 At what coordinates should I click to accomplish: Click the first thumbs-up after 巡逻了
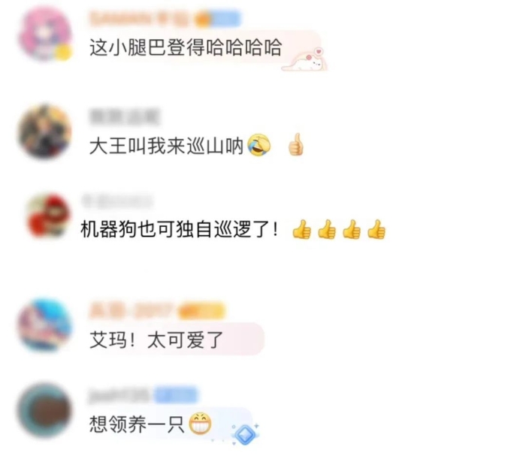point(301,229)
